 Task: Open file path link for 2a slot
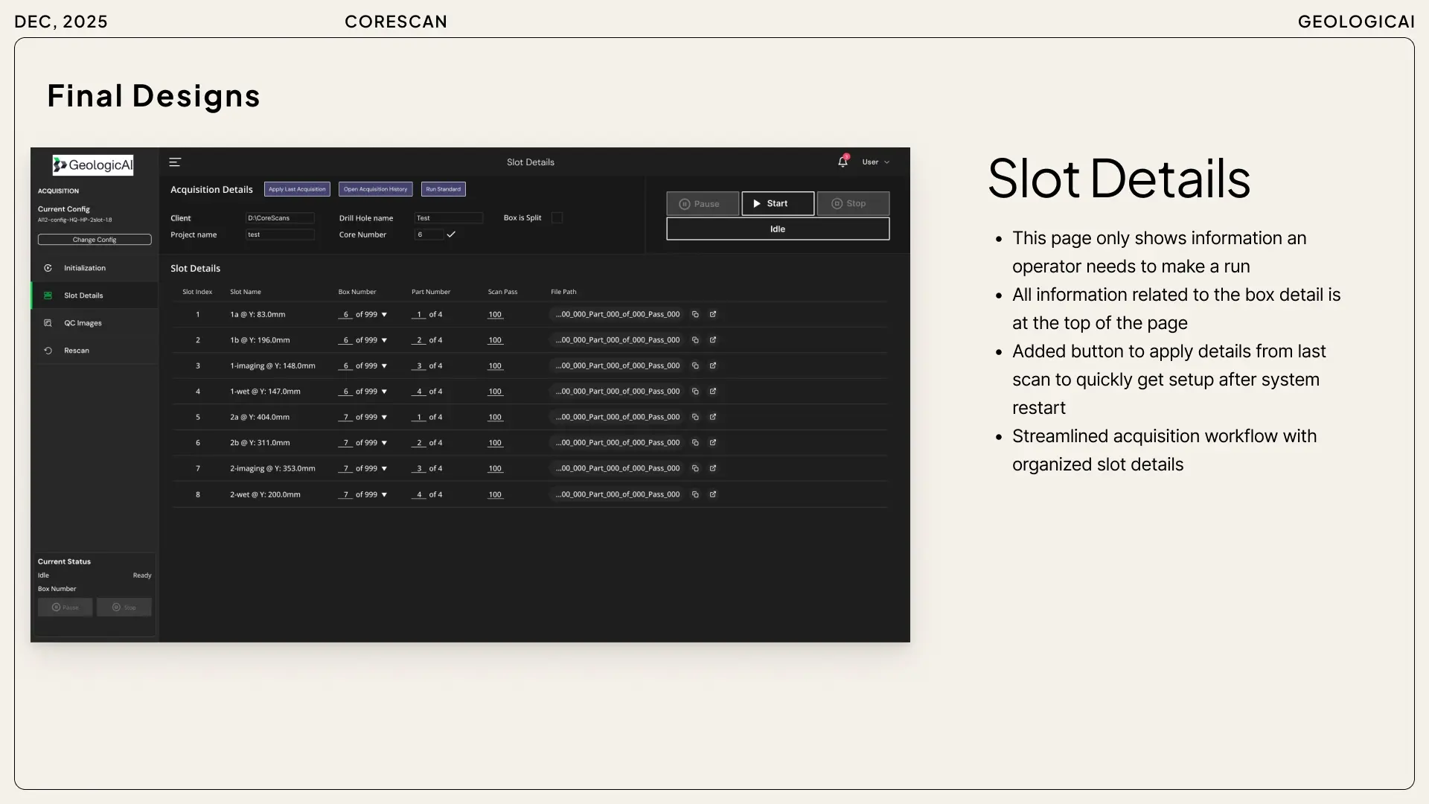713,417
